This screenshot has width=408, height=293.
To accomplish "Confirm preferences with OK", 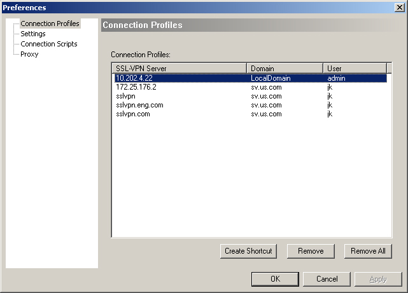I will tap(275, 279).
